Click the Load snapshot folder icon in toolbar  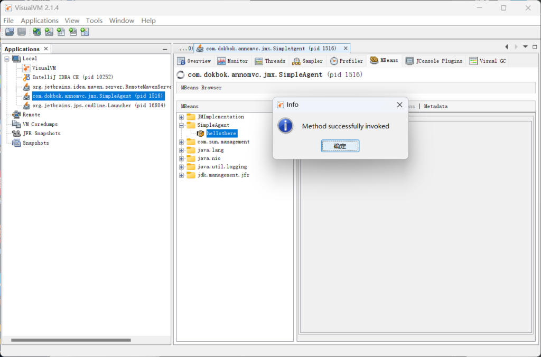pyautogui.click(x=10, y=32)
